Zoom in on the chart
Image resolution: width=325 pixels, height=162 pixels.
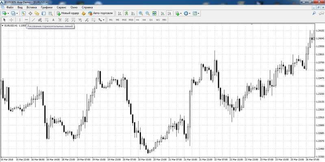tap(141, 13)
